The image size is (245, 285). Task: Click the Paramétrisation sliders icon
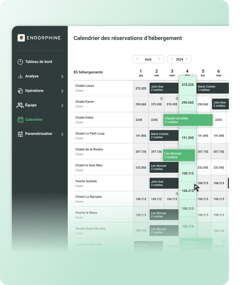20,134
